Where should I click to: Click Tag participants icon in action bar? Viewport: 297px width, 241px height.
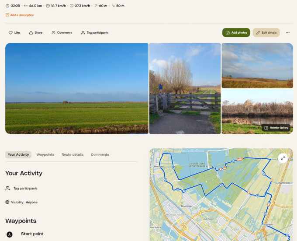[83, 33]
